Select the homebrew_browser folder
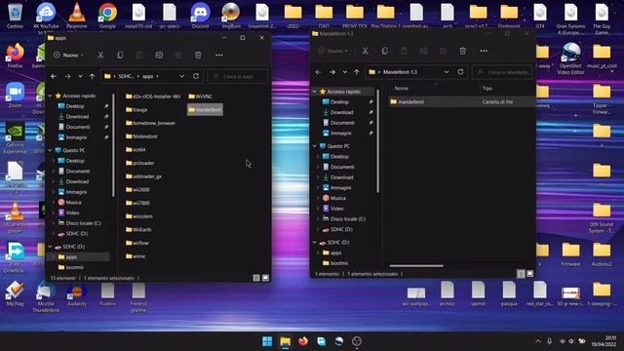 (x=150, y=123)
